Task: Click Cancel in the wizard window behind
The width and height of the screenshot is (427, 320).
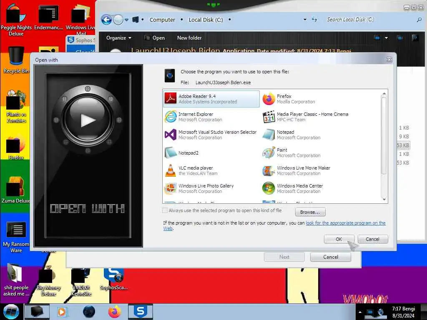Action: coord(331,257)
